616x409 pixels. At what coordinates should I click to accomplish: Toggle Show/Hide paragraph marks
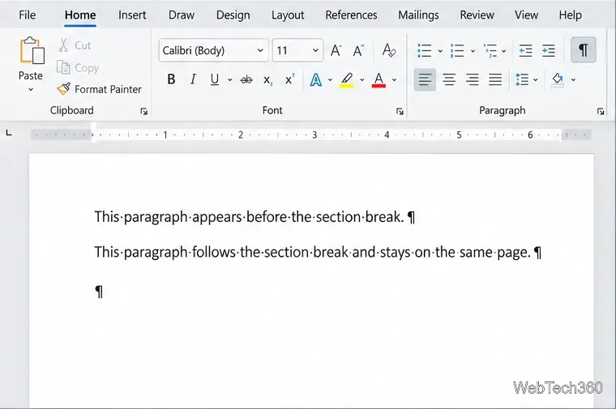(x=584, y=50)
